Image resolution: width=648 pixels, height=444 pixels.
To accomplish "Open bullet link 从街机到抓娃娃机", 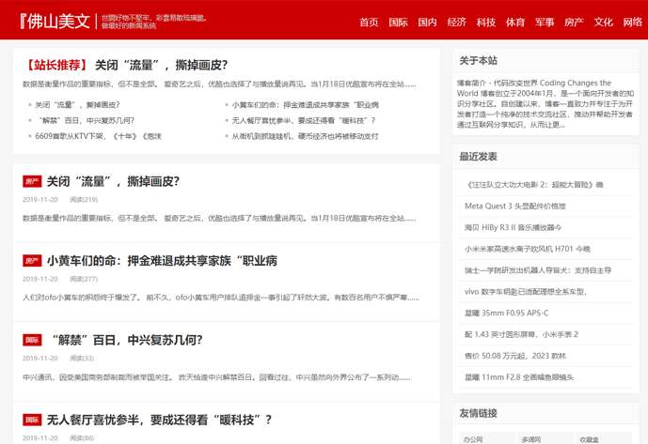I will pos(304,136).
